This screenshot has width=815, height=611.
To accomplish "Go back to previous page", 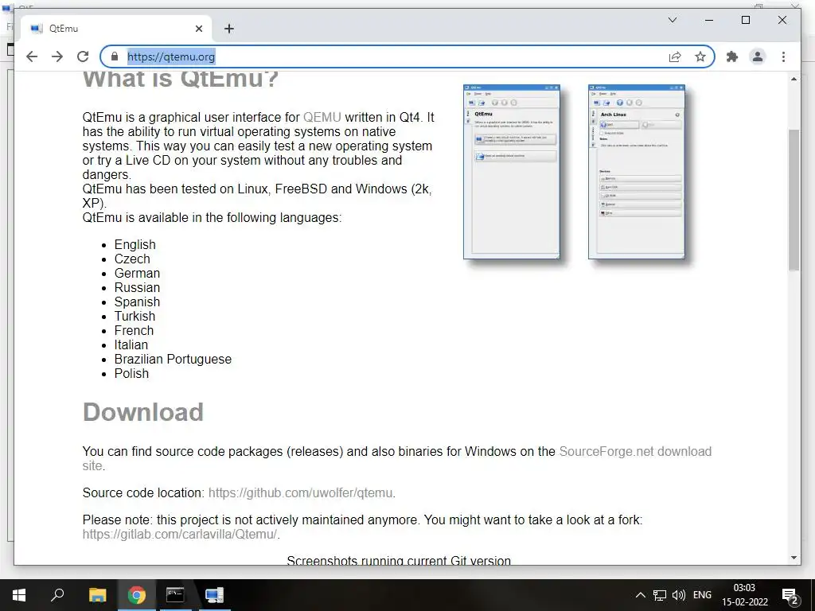I will [32, 56].
